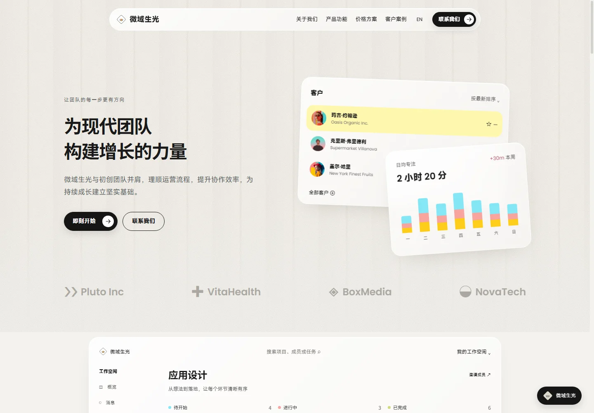
Task: Click the '+30m 本周' label on focus card
Action: (502, 158)
